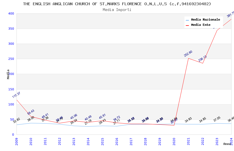Viewport: 234px width, 151px height.
Task: Click the 34.83 national average label
Action: pyautogui.click(x=188, y=120)
